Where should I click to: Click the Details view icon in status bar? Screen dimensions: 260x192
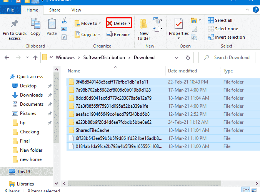tap(246, 190)
